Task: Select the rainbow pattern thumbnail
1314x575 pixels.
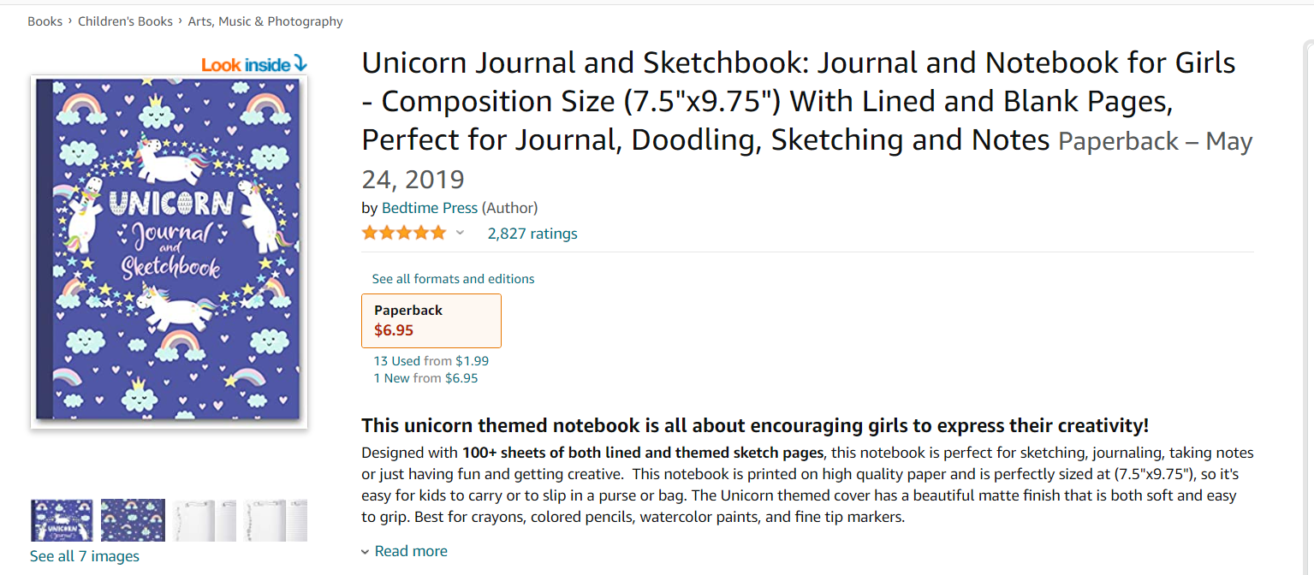Action: pos(133,519)
